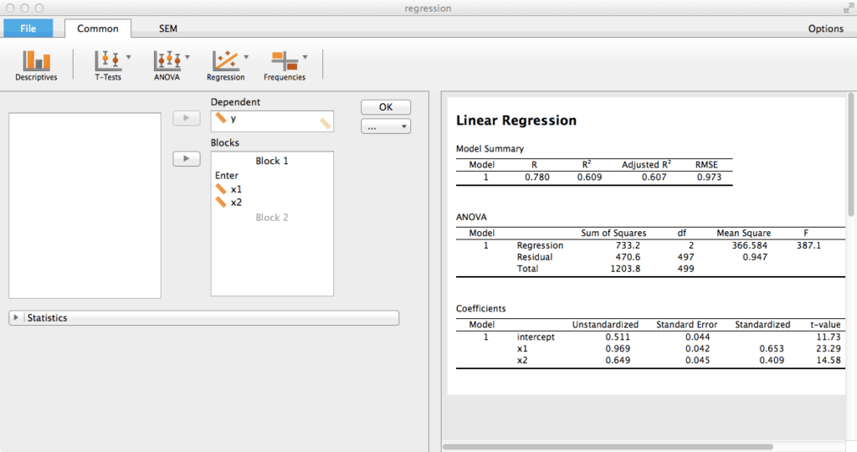Click the fullscreen arrows icon in title bar
The height and width of the screenshot is (452, 857).
click(848, 8)
